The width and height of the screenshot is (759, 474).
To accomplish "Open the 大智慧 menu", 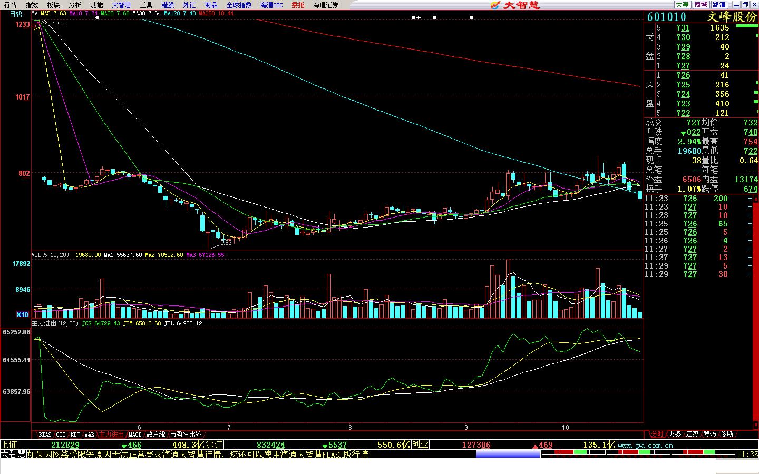I will click(x=121, y=5).
